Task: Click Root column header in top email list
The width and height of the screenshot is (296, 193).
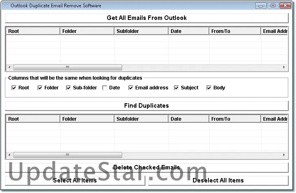Action: pos(33,31)
